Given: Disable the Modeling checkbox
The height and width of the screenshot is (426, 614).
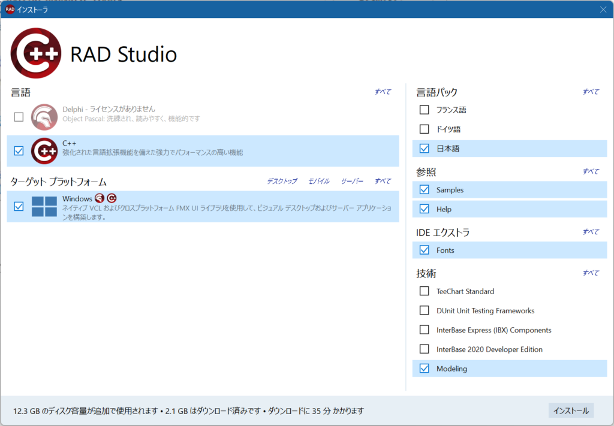Looking at the screenshot, I should point(425,368).
